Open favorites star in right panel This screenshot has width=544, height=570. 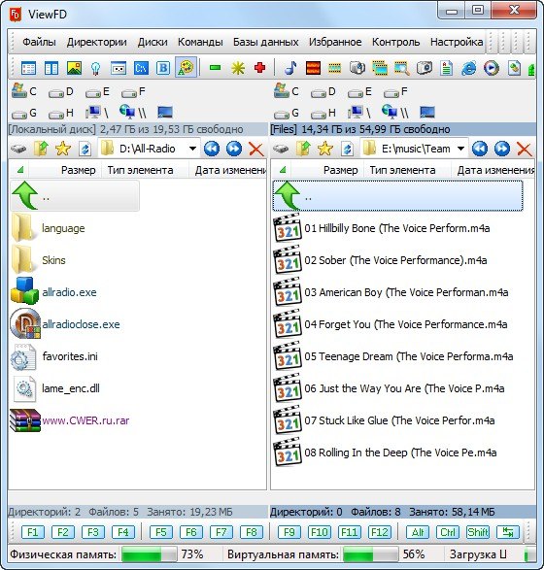[324, 149]
